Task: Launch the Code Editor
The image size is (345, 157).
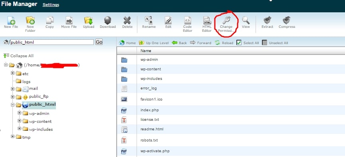Action: [187, 24]
